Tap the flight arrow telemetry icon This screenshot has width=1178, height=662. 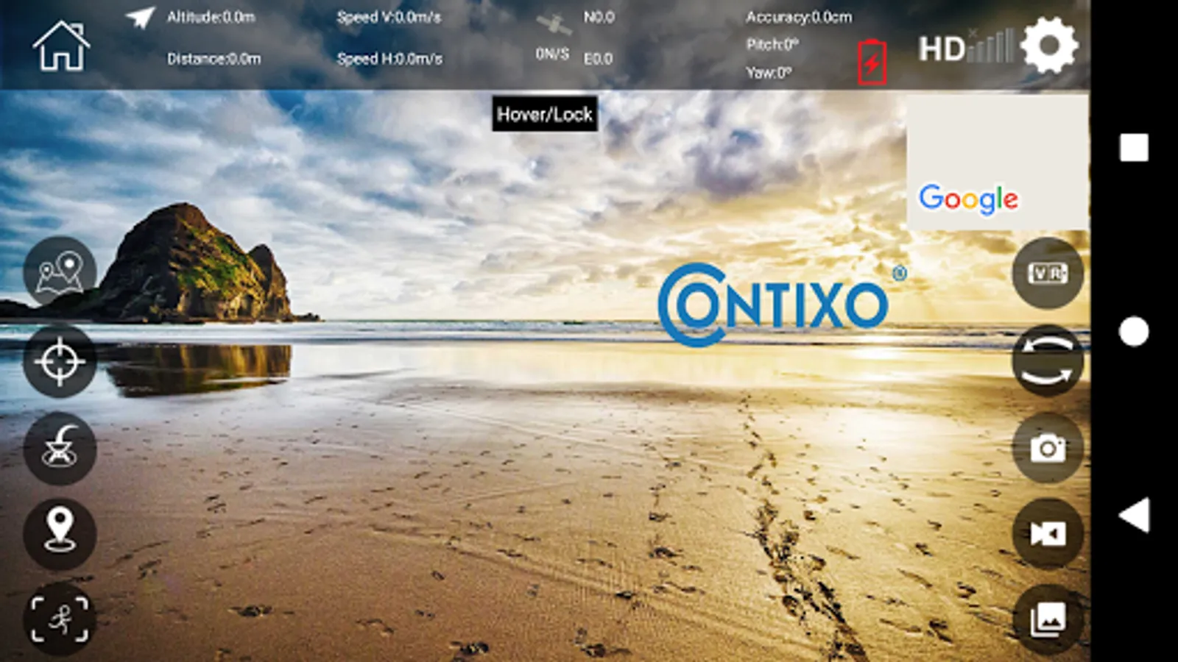[x=141, y=18]
